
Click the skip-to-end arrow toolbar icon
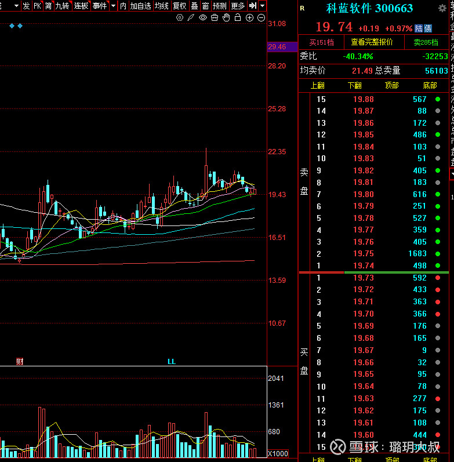253,6
